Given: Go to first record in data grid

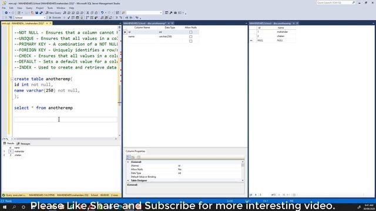Looking at the screenshot, I should tap(251, 195).
